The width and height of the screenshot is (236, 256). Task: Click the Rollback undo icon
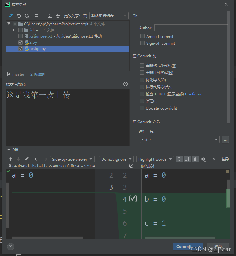pyautogui.click(x=19, y=16)
